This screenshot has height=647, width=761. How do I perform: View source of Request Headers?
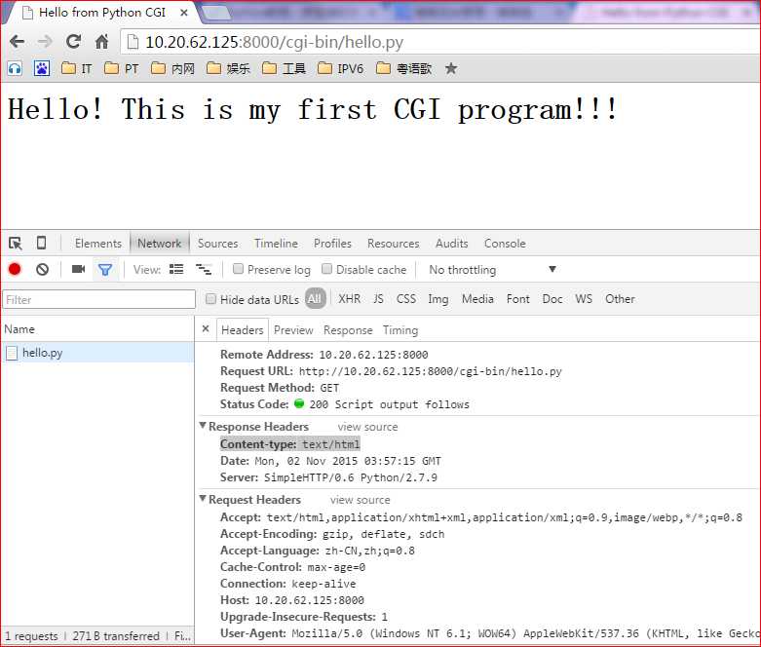click(x=360, y=500)
